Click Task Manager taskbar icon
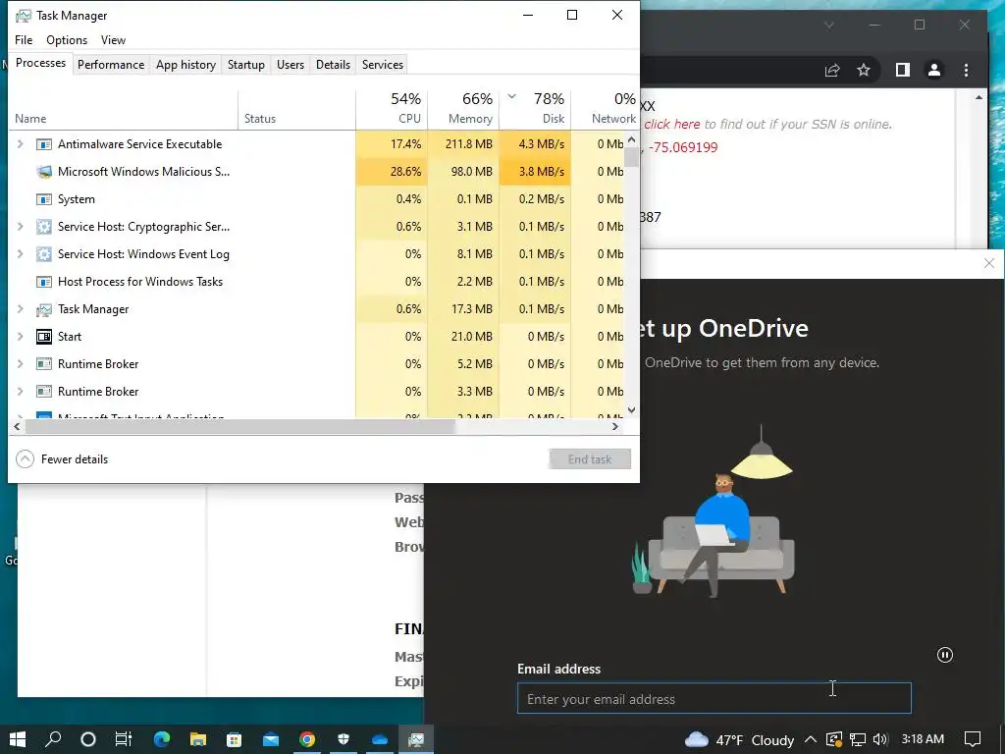The height and width of the screenshot is (754, 1005). [416, 739]
